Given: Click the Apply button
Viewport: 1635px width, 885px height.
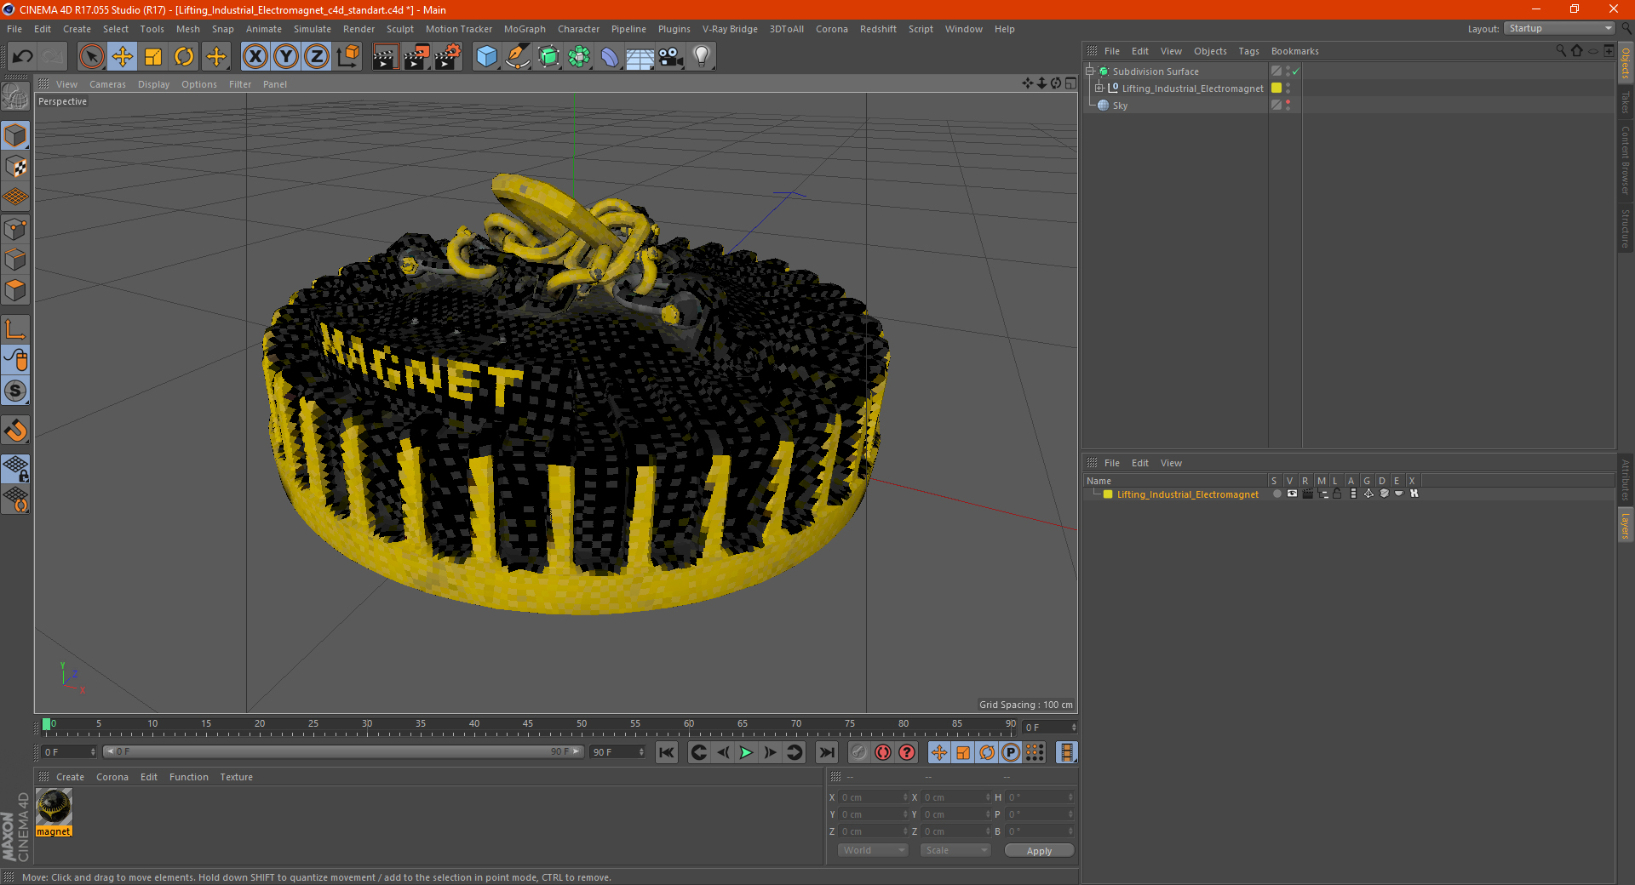Looking at the screenshot, I should (x=1039, y=851).
